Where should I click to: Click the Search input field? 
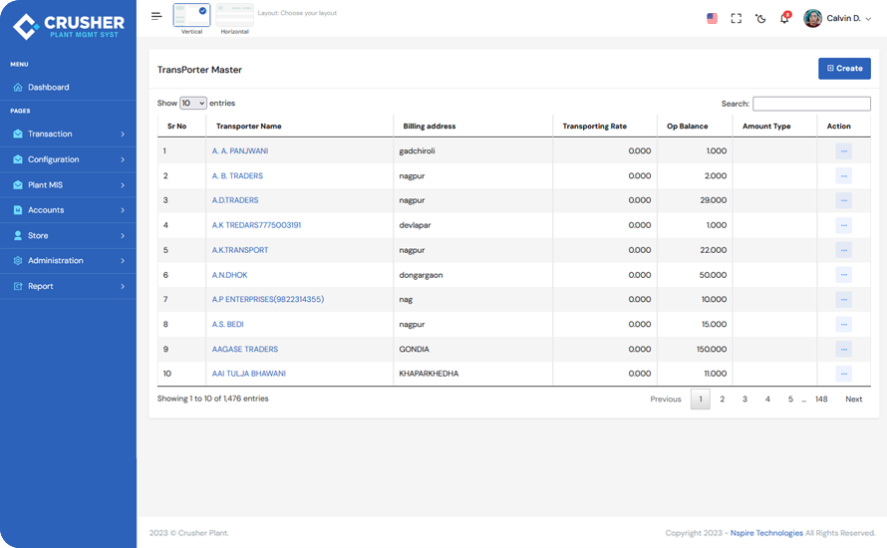[x=811, y=104]
